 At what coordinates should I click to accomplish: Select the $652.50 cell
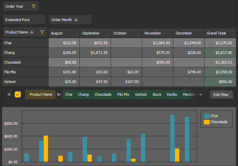click(95, 43)
